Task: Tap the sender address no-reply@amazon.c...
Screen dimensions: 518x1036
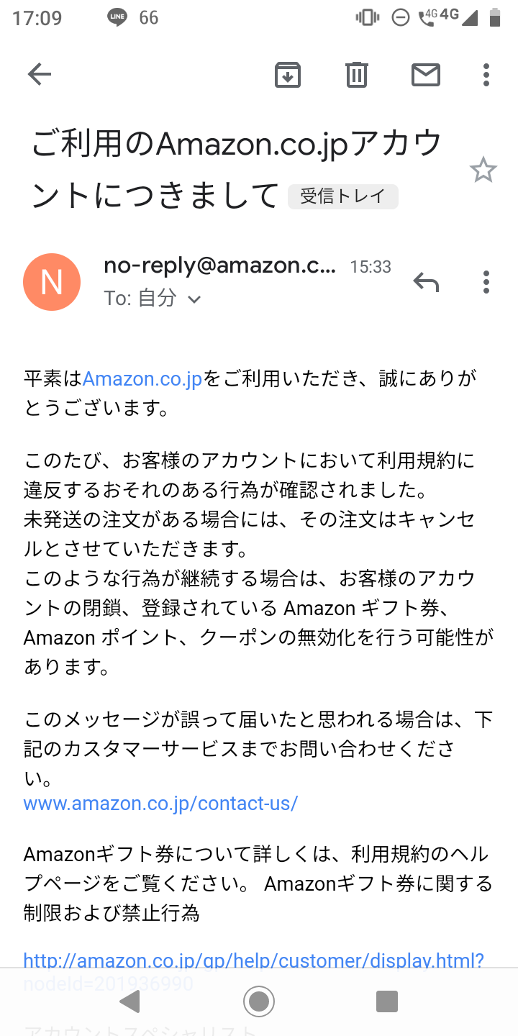Action: pos(220,265)
